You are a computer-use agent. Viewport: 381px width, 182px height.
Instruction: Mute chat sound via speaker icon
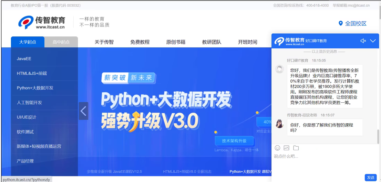coord(363,41)
